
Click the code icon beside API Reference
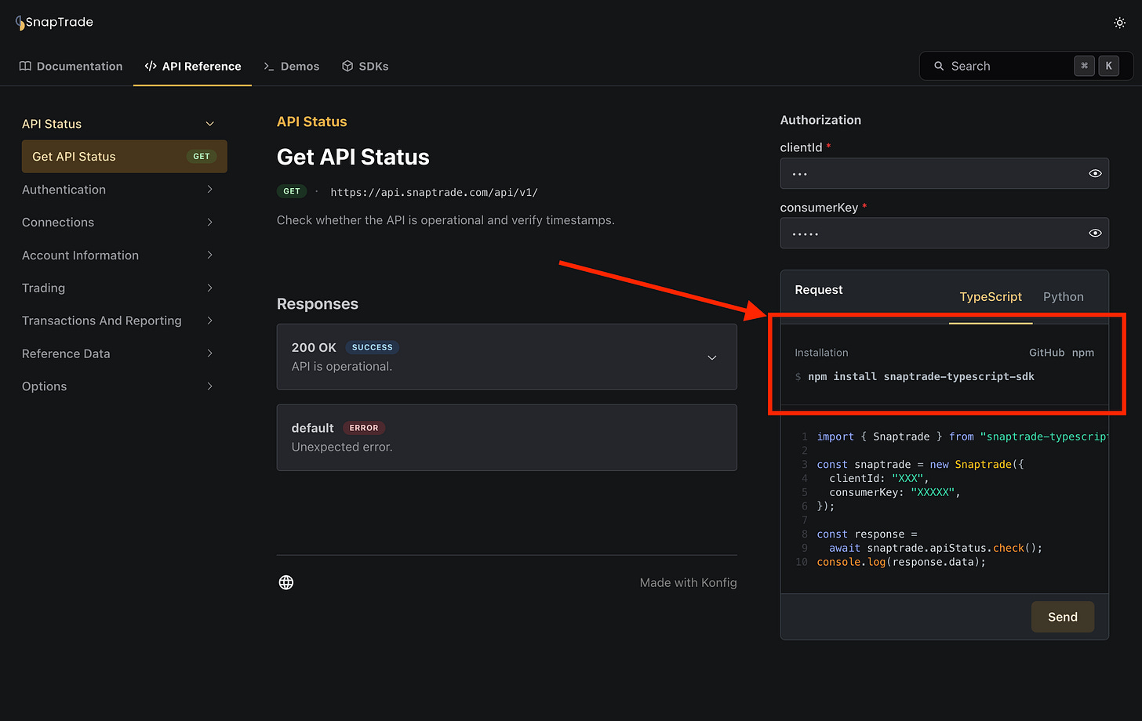point(151,66)
